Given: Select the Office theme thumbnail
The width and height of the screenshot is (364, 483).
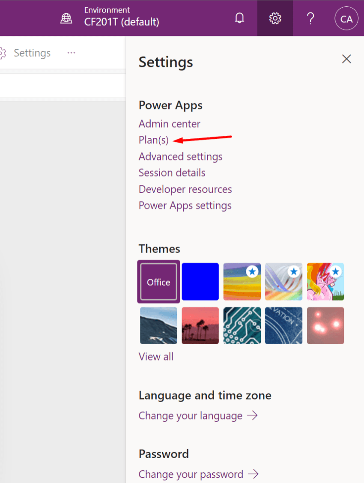Looking at the screenshot, I should 158,281.
